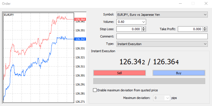212x106 pixels.
Task: Click the EURJPY chart title label
Action: click(x=9, y=15)
